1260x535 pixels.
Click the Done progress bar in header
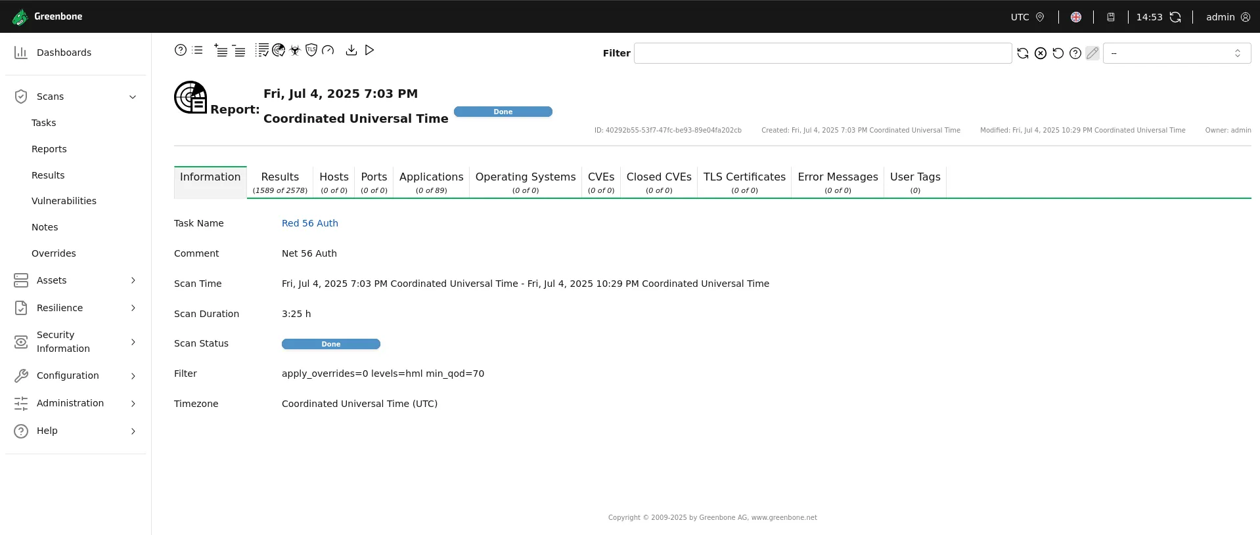[x=503, y=112]
